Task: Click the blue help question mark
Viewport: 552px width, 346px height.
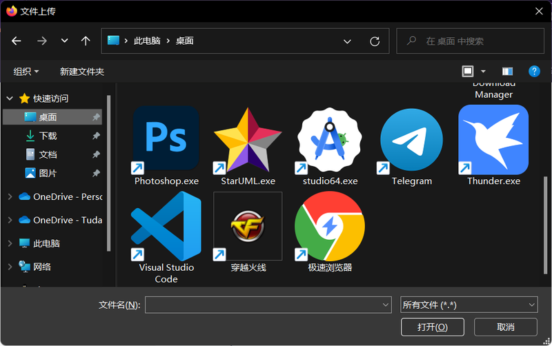Action: pyautogui.click(x=534, y=72)
